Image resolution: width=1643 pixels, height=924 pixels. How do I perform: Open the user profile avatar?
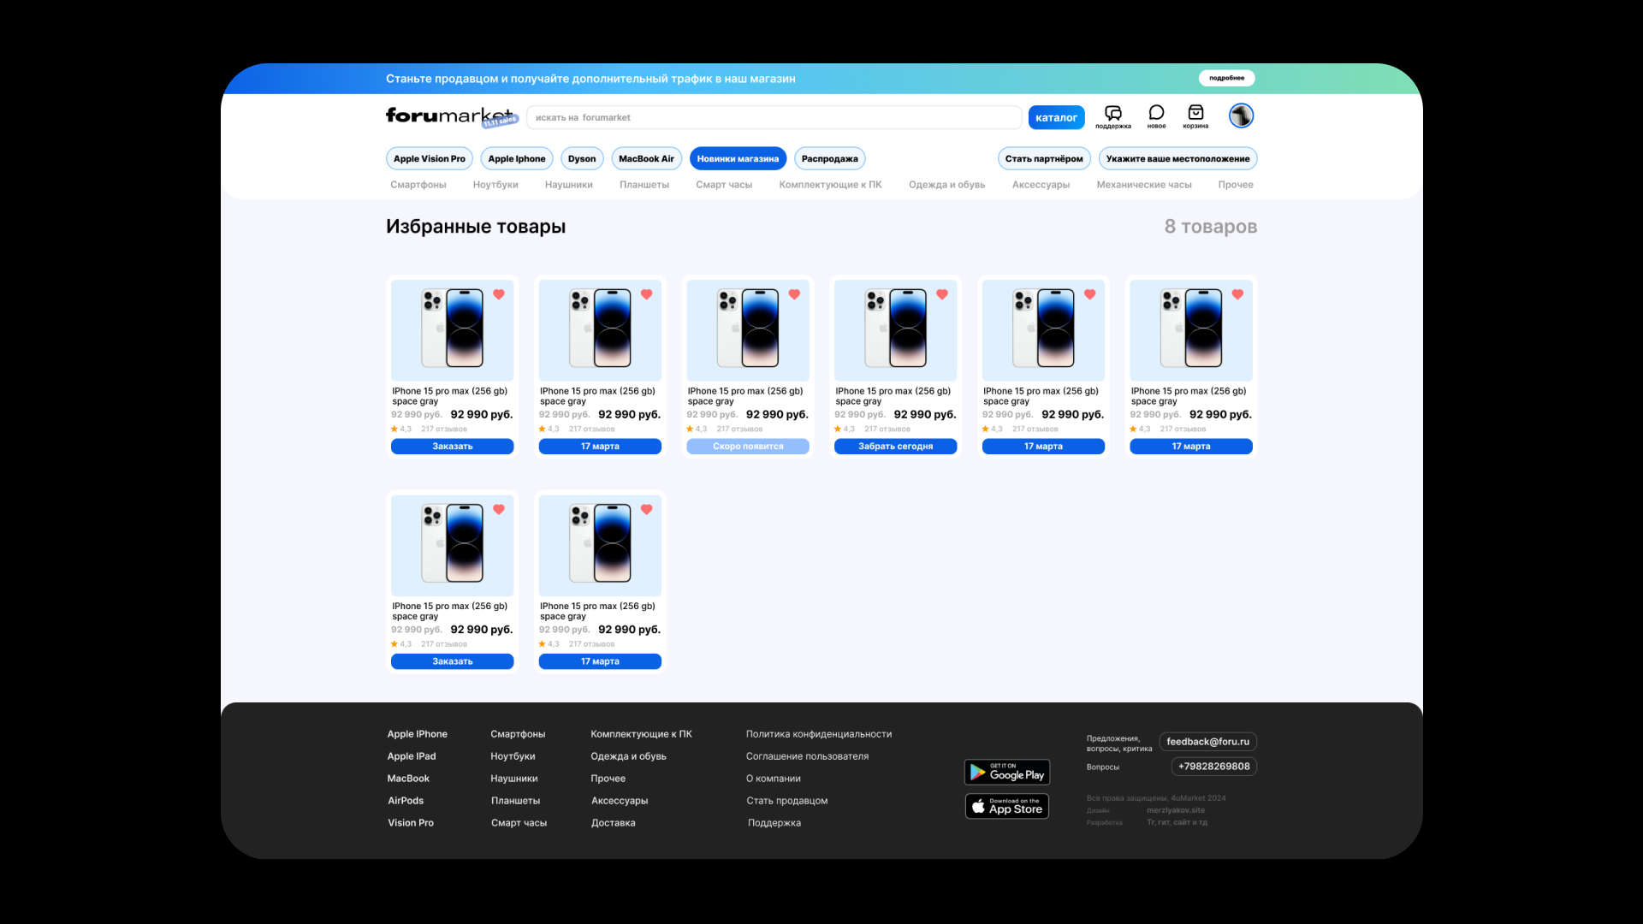(x=1241, y=115)
